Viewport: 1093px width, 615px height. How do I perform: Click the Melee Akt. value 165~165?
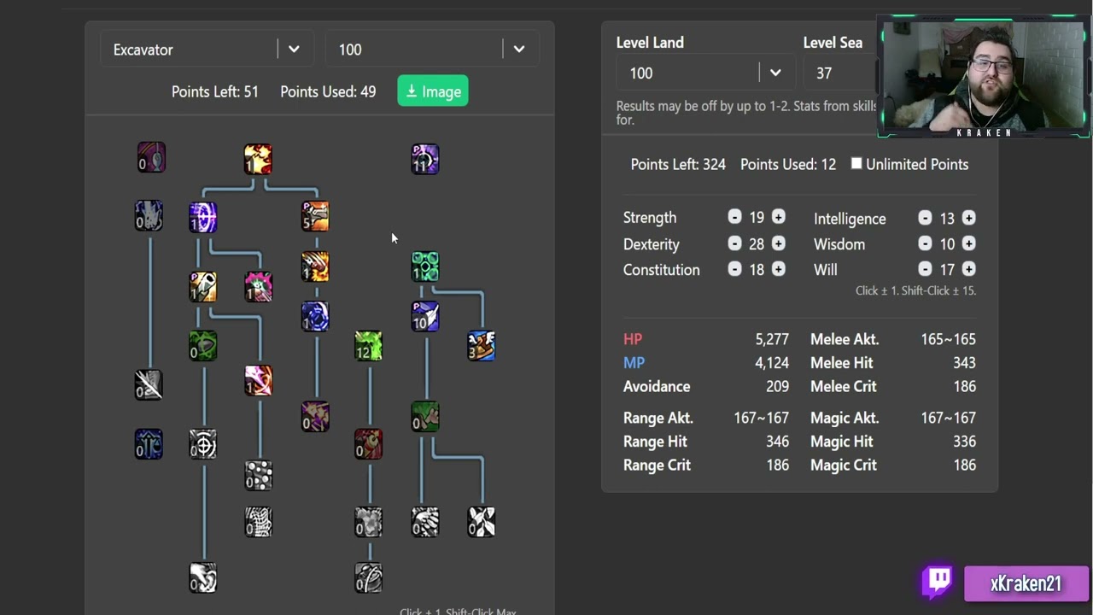pos(948,339)
